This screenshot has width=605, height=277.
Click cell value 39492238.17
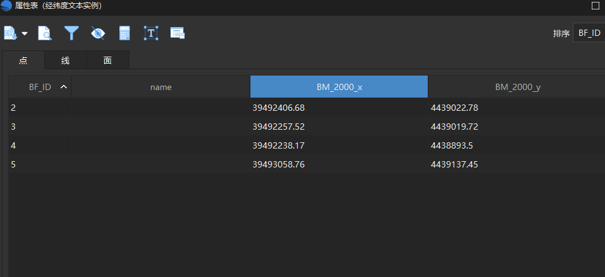click(x=279, y=145)
